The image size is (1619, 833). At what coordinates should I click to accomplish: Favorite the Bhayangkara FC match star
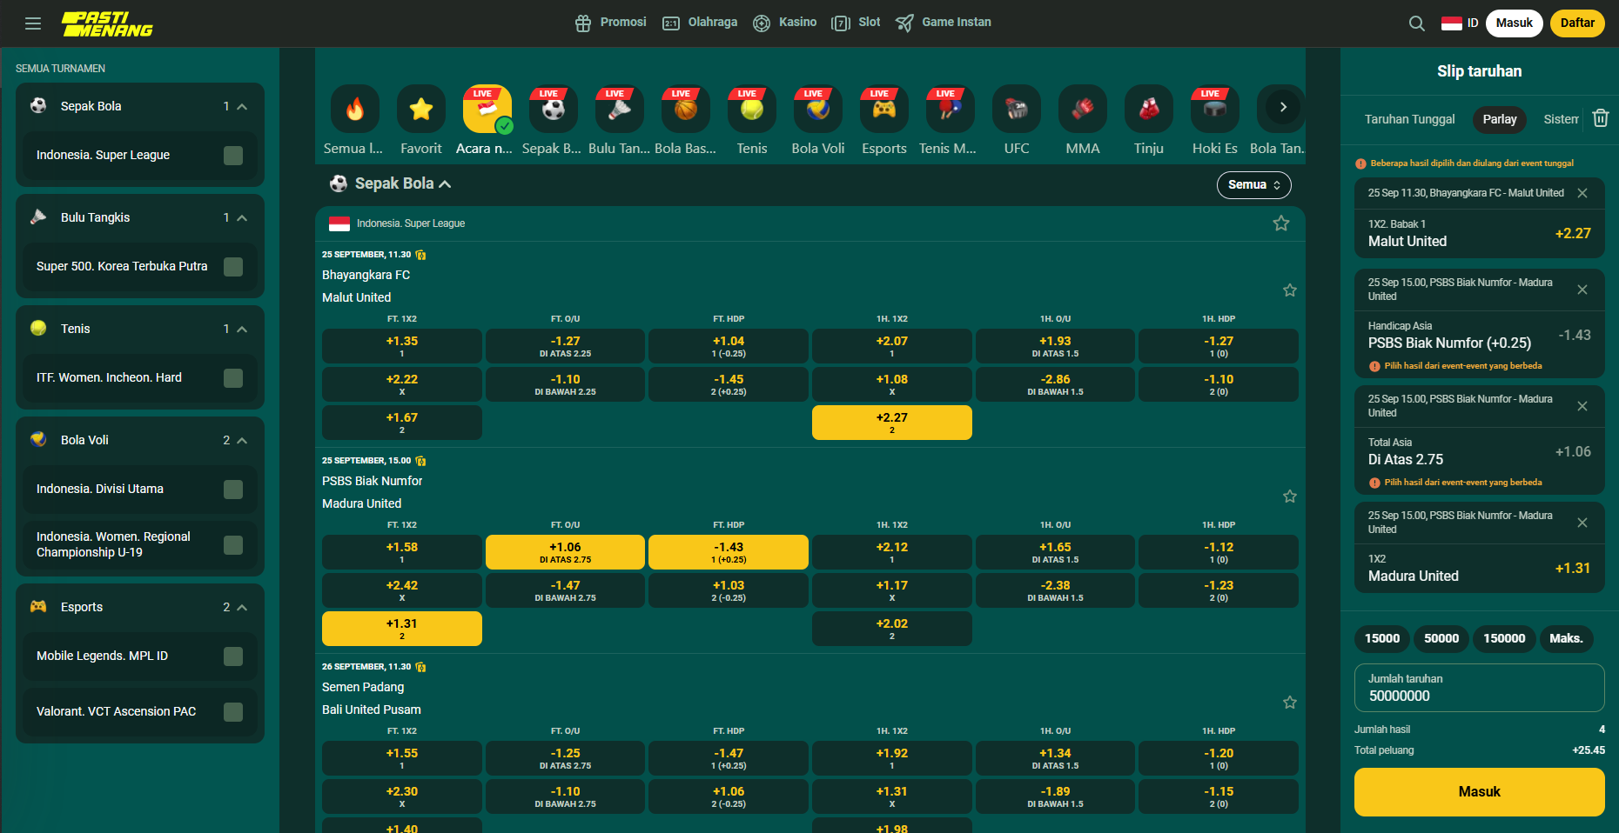click(x=1289, y=290)
